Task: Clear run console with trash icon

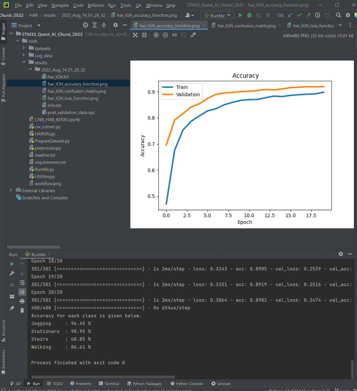Action: (22, 310)
